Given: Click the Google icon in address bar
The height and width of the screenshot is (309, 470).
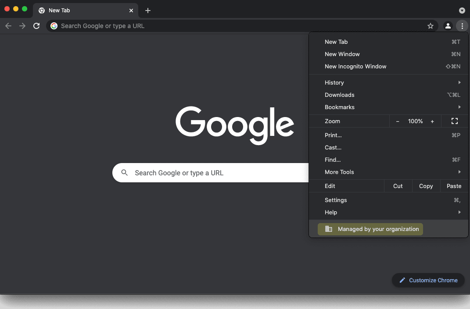Looking at the screenshot, I should coord(54,26).
